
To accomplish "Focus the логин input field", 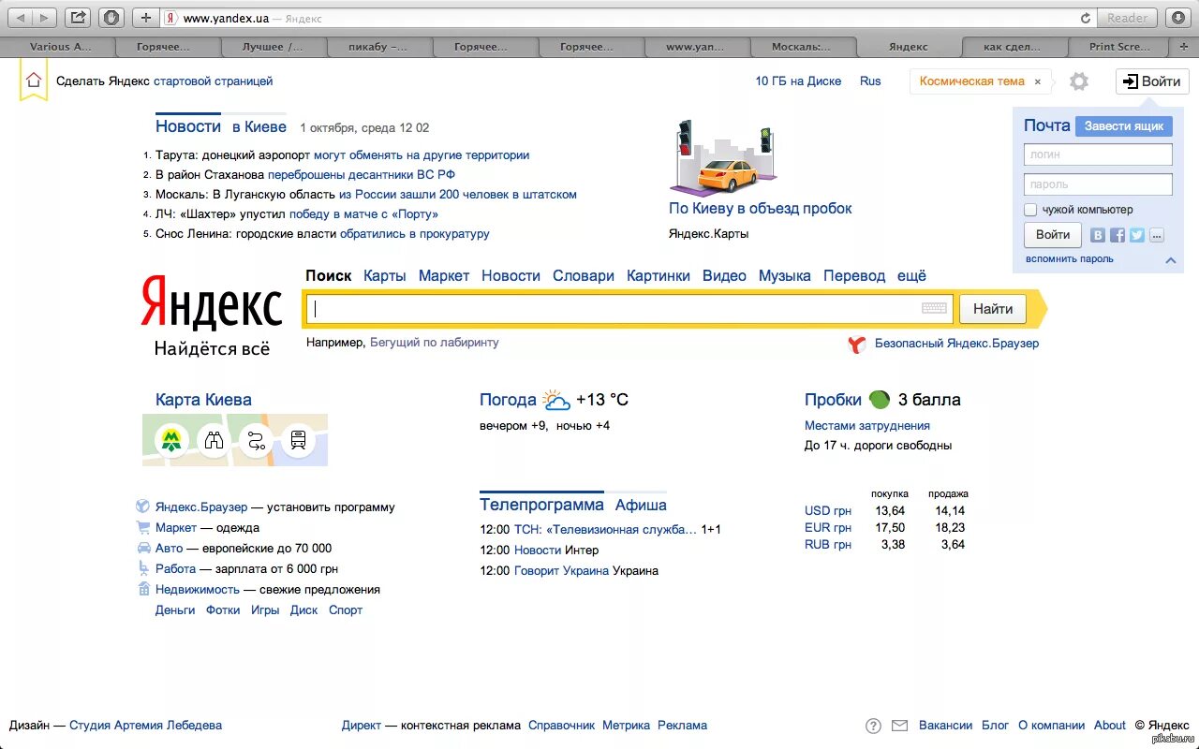I will point(1098,154).
